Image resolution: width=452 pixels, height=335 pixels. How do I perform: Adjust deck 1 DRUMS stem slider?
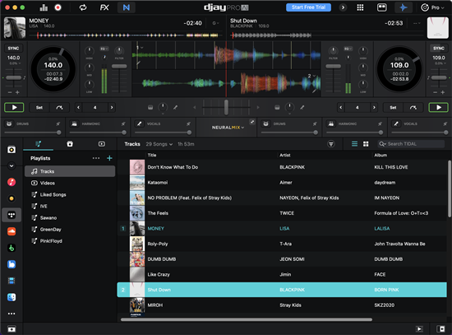59,133
